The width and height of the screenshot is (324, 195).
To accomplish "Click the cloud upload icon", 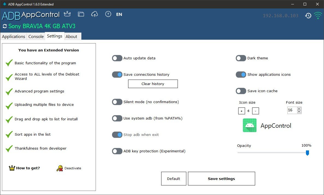I will click(95, 14).
